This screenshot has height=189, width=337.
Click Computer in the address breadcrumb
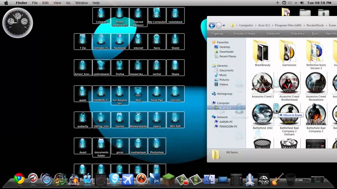tap(246, 25)
